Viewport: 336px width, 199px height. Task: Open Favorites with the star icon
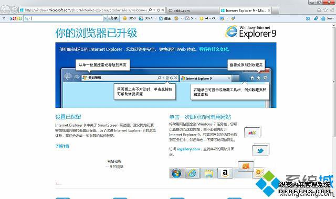pos(325,10)
